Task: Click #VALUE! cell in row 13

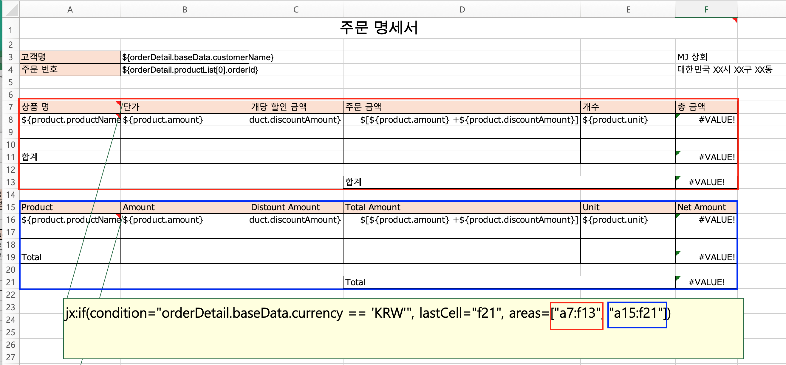Action: tap(706, 182)
